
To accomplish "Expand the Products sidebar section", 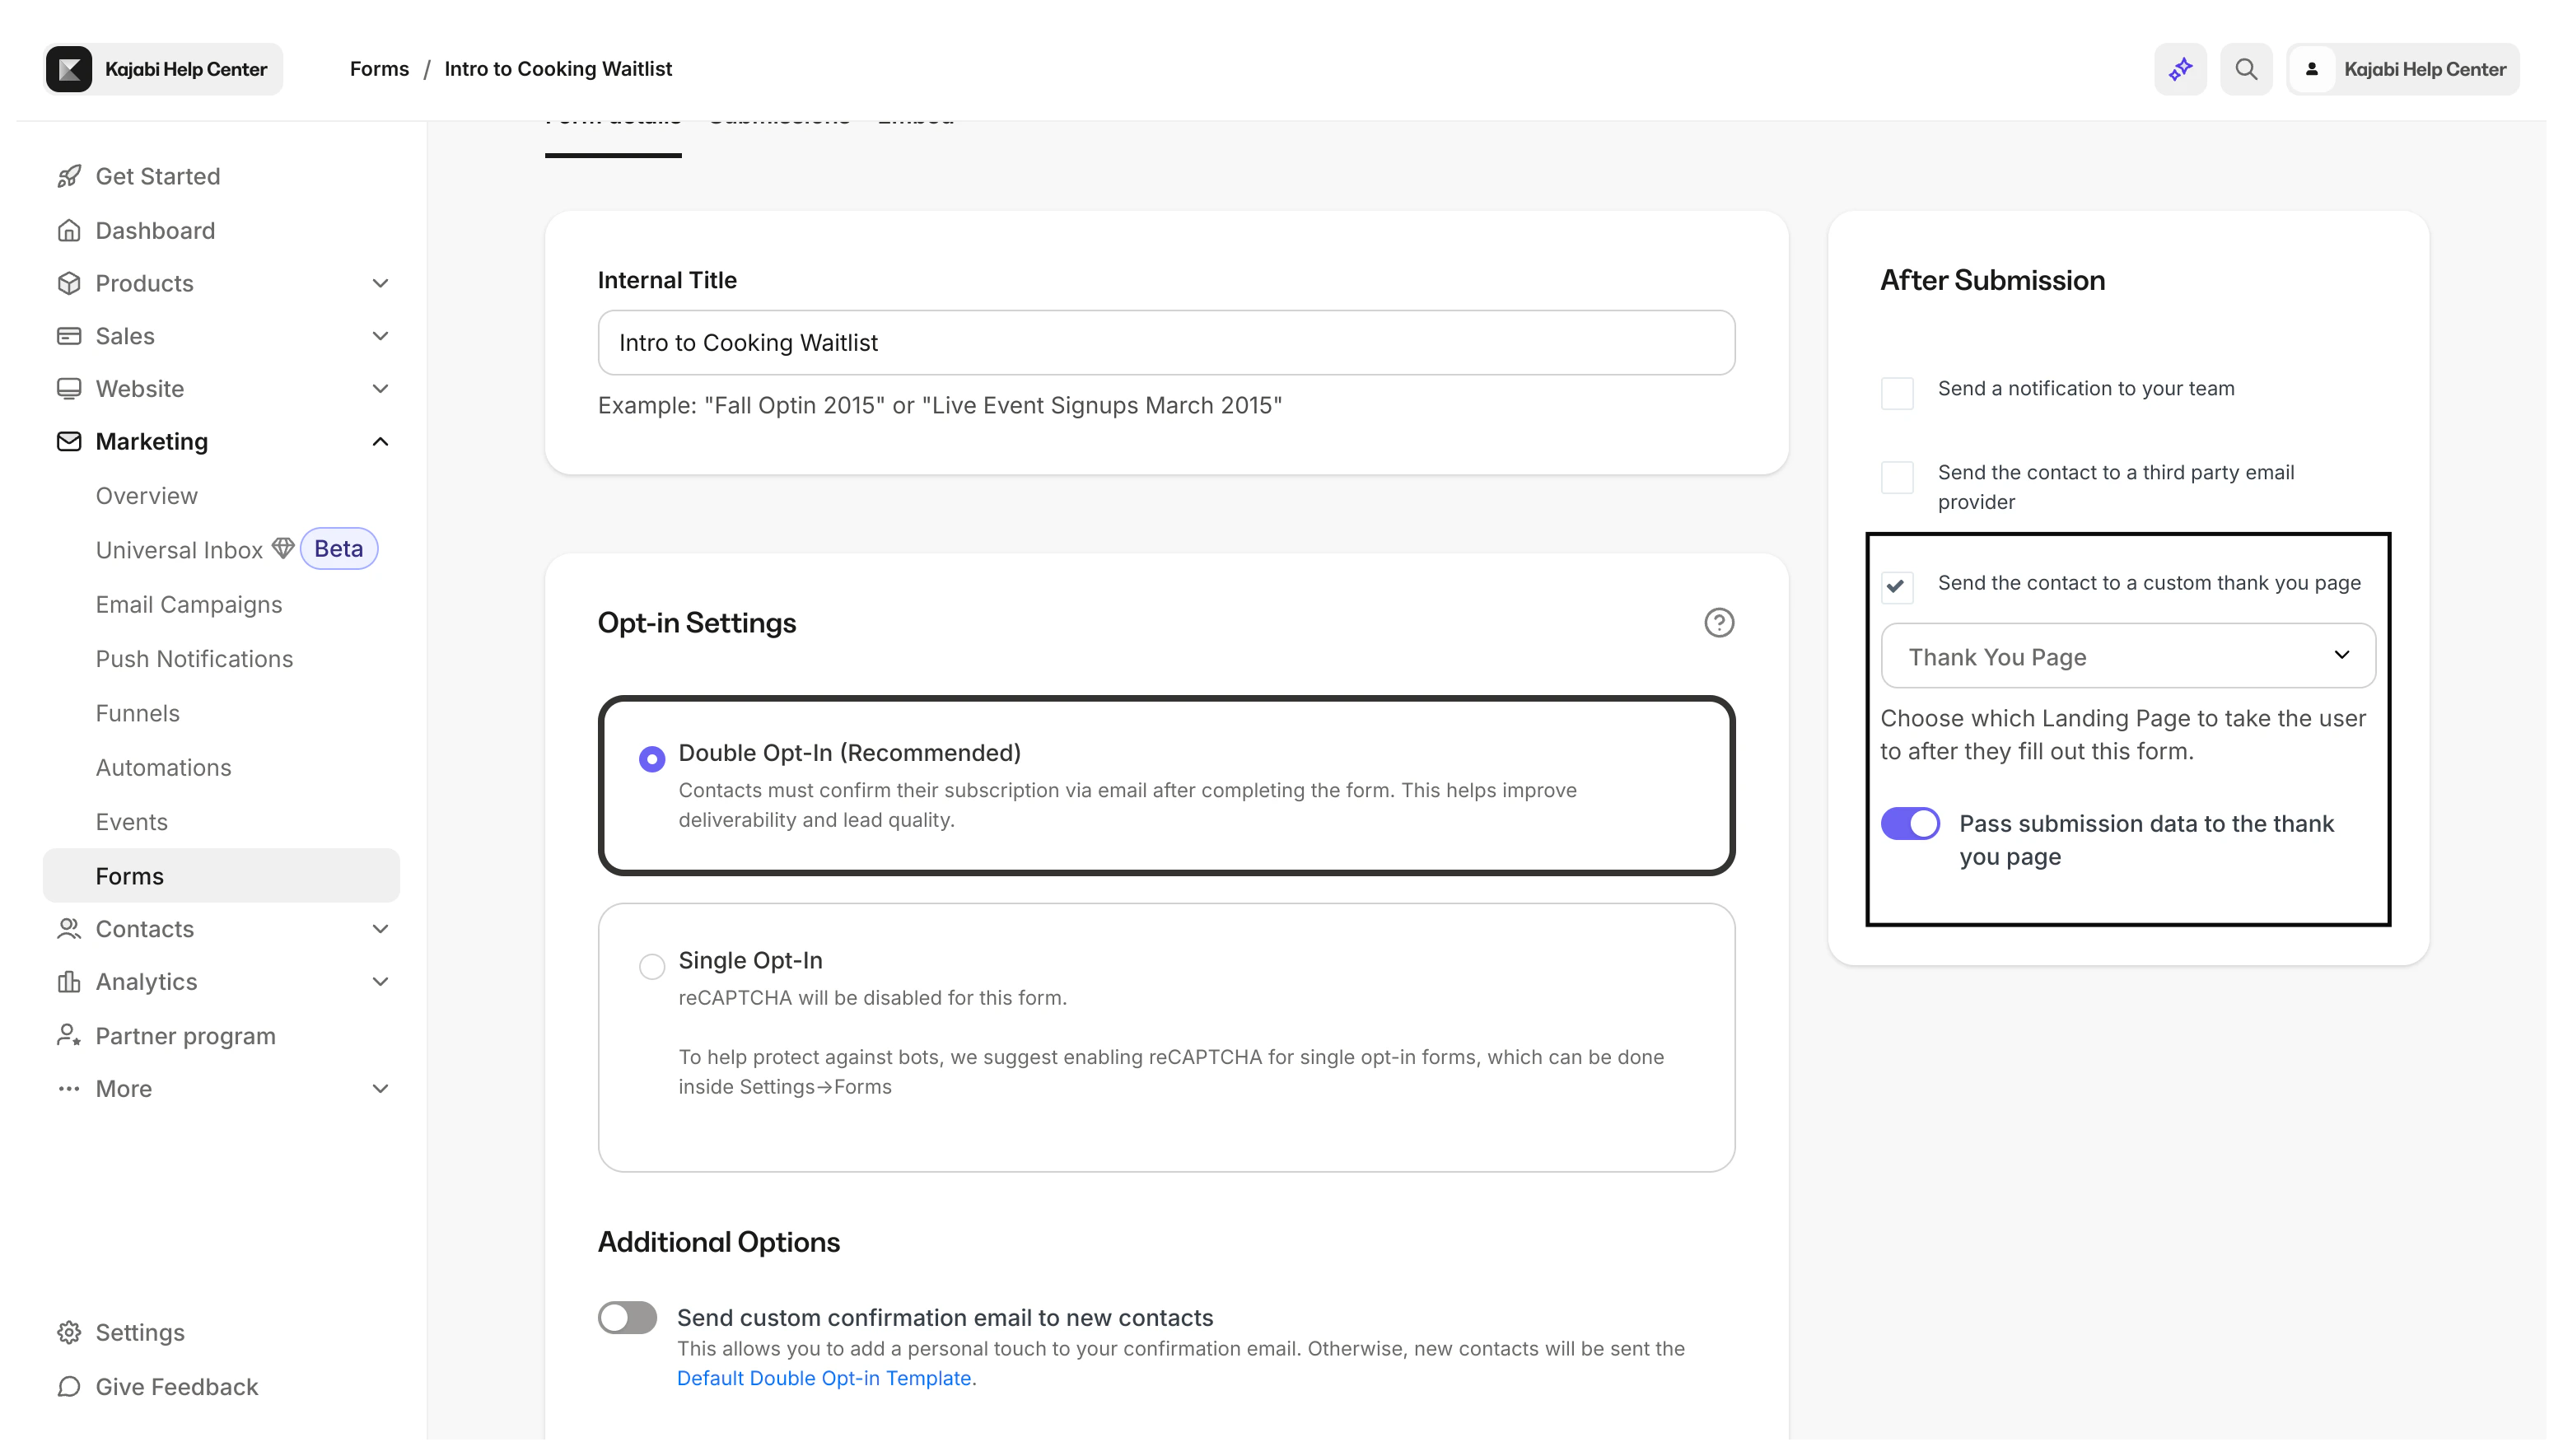I will coord(380,284).
